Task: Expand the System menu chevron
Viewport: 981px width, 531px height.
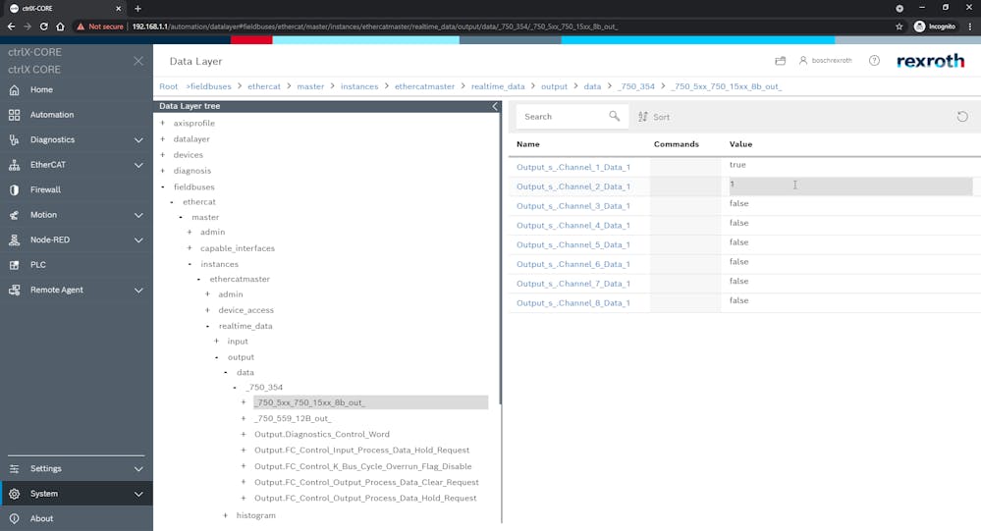Action: pyautogui.click(x=138, y=494)
